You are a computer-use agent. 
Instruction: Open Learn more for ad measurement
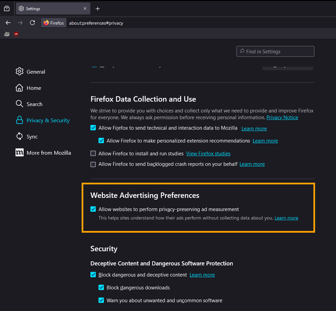(286, 218)
